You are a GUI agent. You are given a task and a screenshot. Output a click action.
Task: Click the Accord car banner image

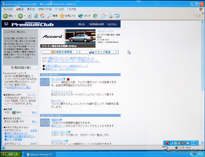point(68,39)
